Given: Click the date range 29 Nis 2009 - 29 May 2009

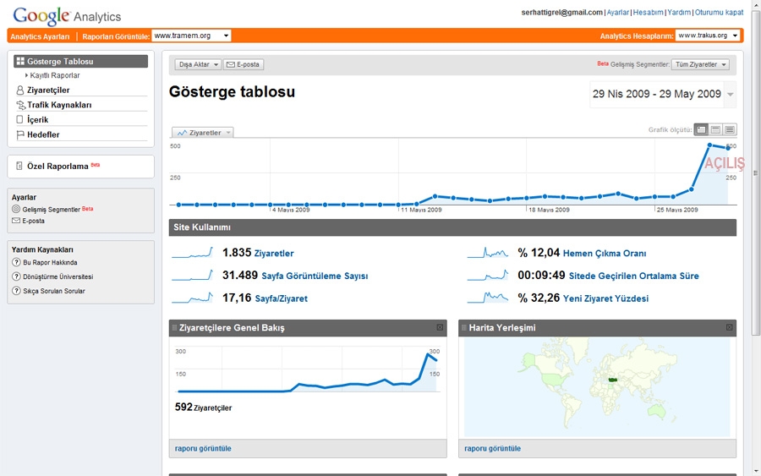Looking at the screenshot, I should (656, 94).
